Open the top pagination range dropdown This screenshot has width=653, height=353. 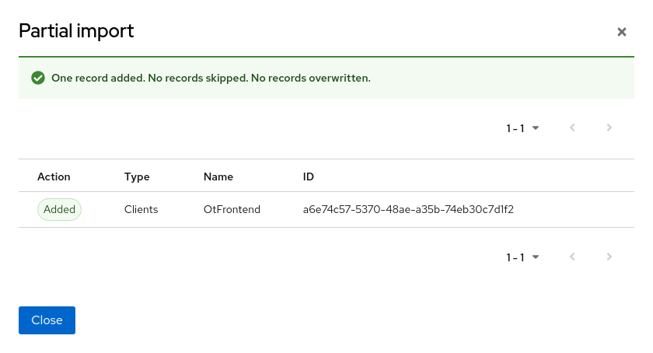click(523, 128)
